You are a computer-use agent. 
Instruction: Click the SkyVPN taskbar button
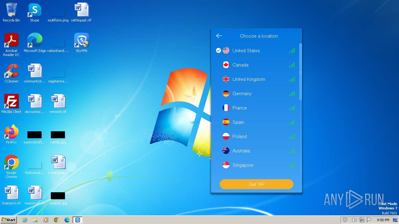78,220
